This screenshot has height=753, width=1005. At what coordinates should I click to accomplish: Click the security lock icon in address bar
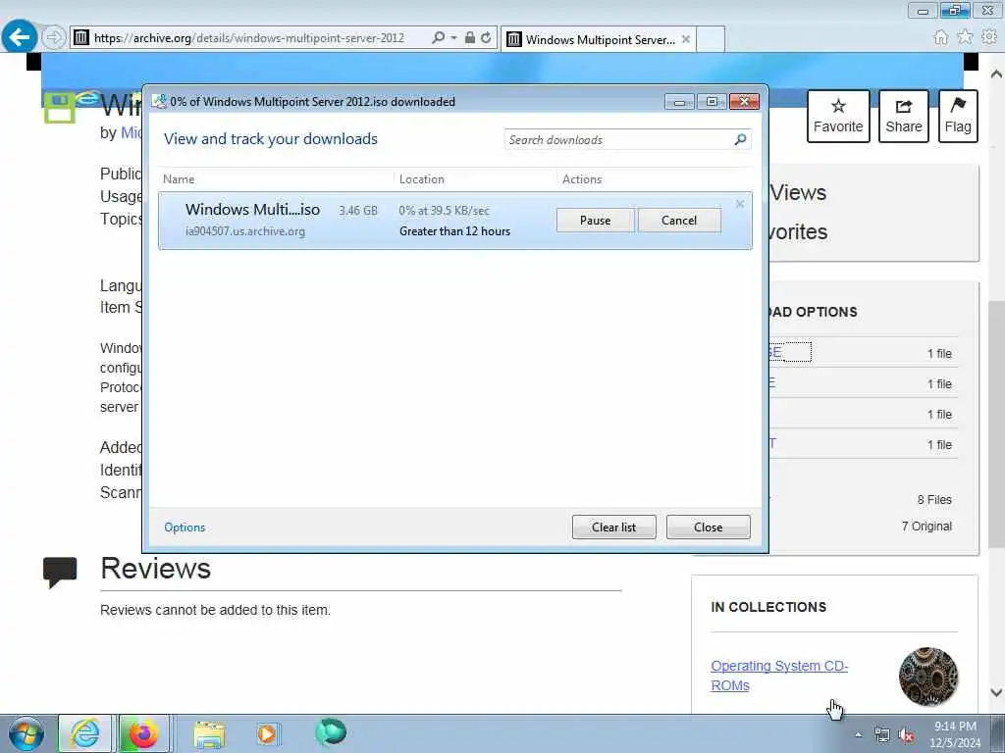pyautogui.click(x=470, y=38)
